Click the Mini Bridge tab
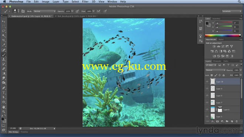 point(14,132)
